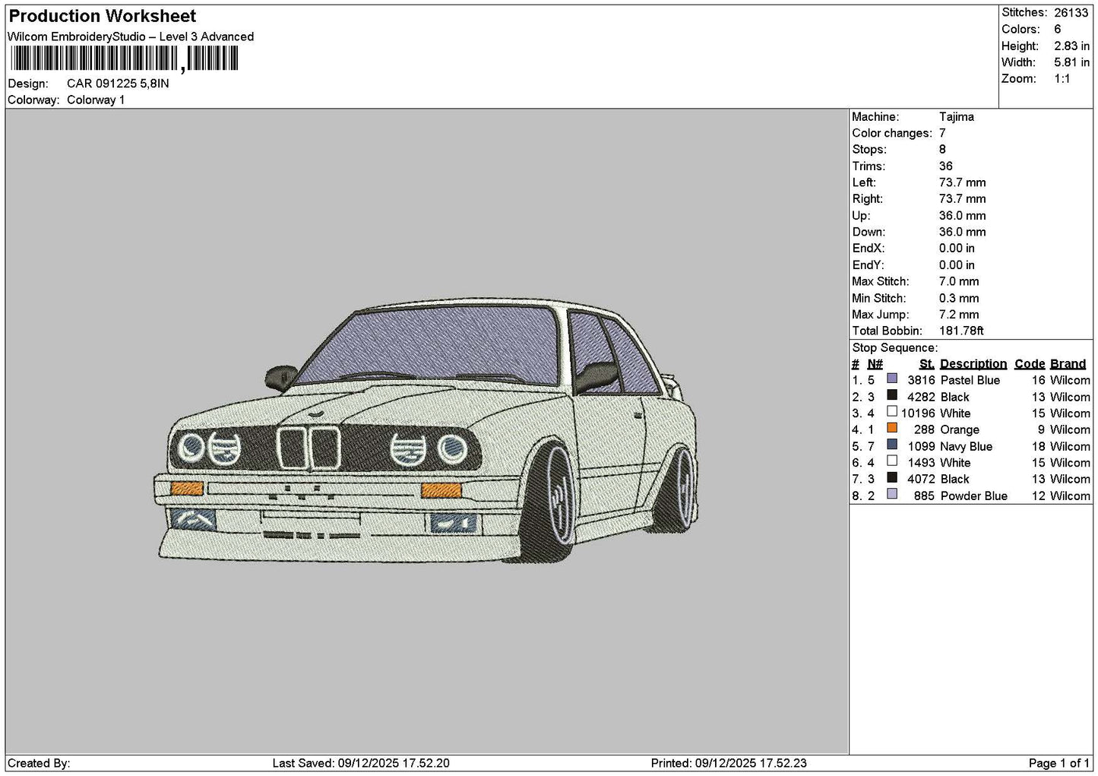The width and height of the screenshot is (1098, 776).
Task: Click the black swatch beside 4072 stitches
Action: pyautogui.click(x=892, y=477)
